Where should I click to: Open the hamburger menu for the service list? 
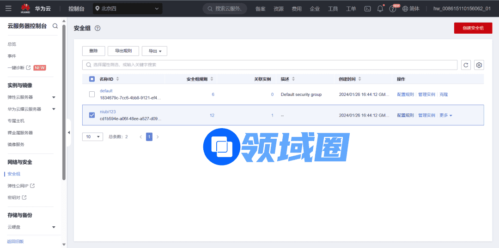[8, 8]
